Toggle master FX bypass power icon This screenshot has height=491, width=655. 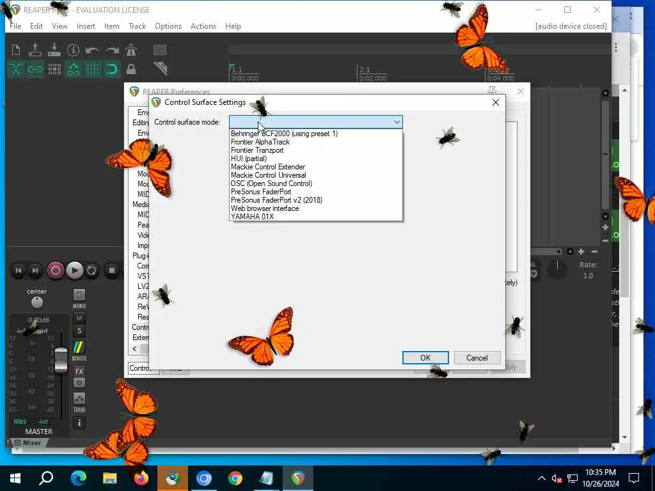click(x=79, y=383)
